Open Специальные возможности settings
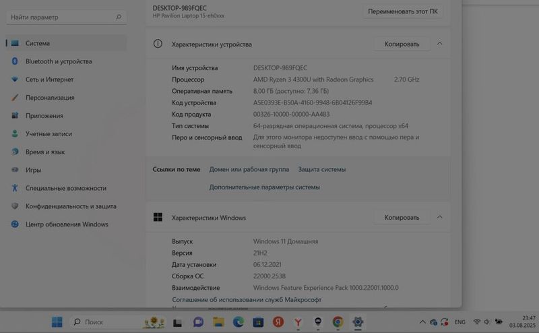The image size is (539, 333). (66, 188)
